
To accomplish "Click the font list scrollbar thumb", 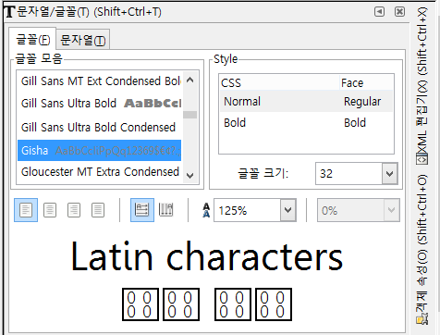I will coord(189,115).
